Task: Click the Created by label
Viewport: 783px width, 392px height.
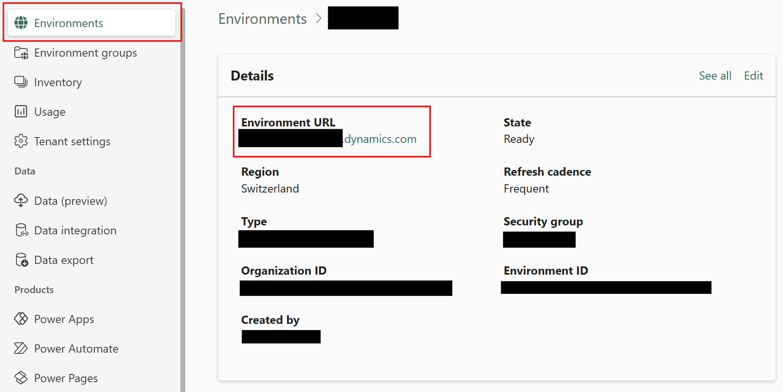Action: [270, 320]
